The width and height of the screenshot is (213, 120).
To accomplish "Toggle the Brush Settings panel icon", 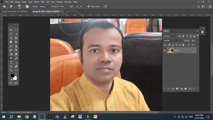I will click(27, 7).
